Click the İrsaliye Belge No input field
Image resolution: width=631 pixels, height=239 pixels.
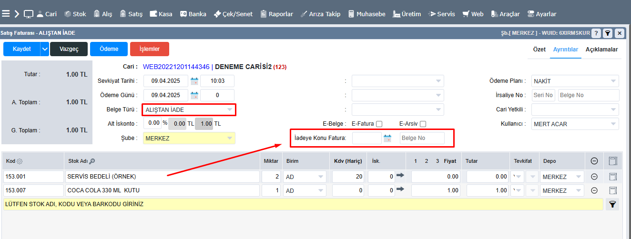click(588, 95)
